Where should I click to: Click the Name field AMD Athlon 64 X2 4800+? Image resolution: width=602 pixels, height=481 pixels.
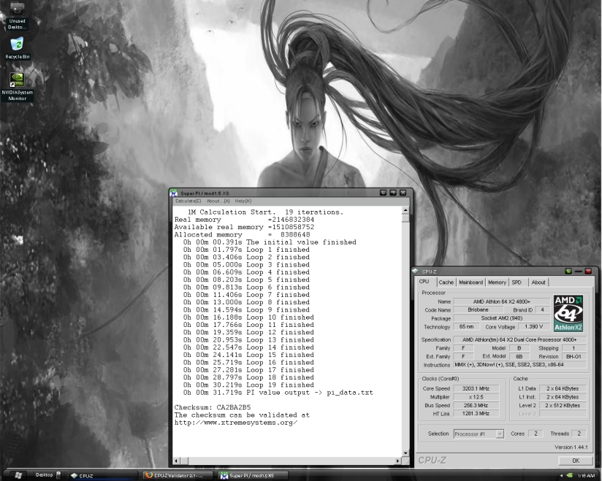(x=501, y=302)
